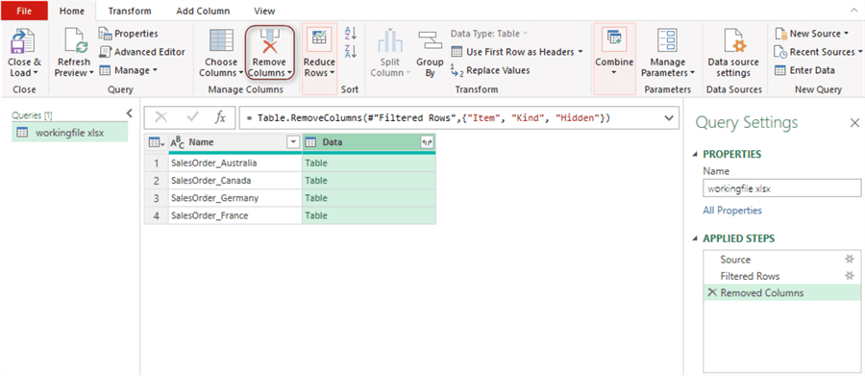Screen dimensions: 865x376
Task: Click the SalesOrder_France cell
Action: [x=235, y=215]
